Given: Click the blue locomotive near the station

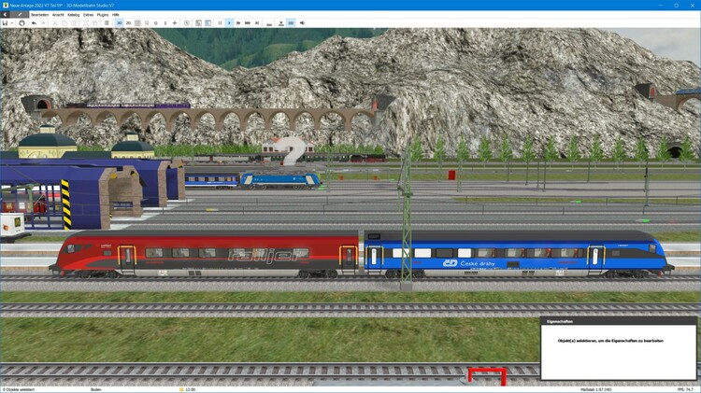Looking at the screenshot, I should 280,180.
